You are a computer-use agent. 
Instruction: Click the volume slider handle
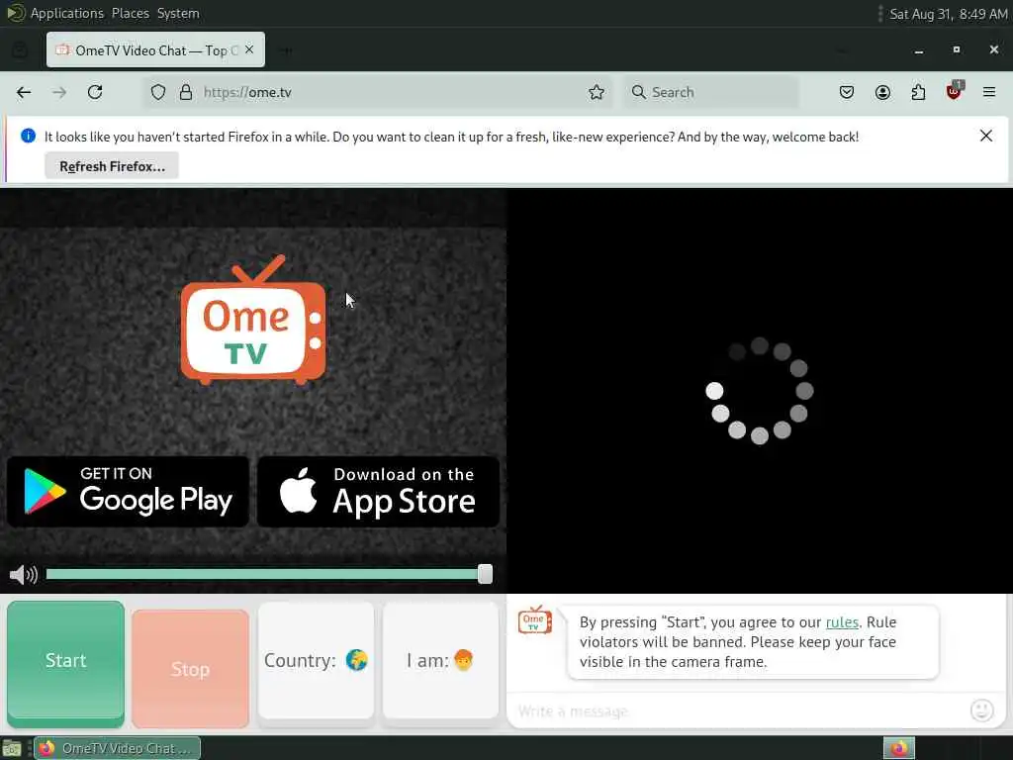pyautogui.click(x=485, y=575)
